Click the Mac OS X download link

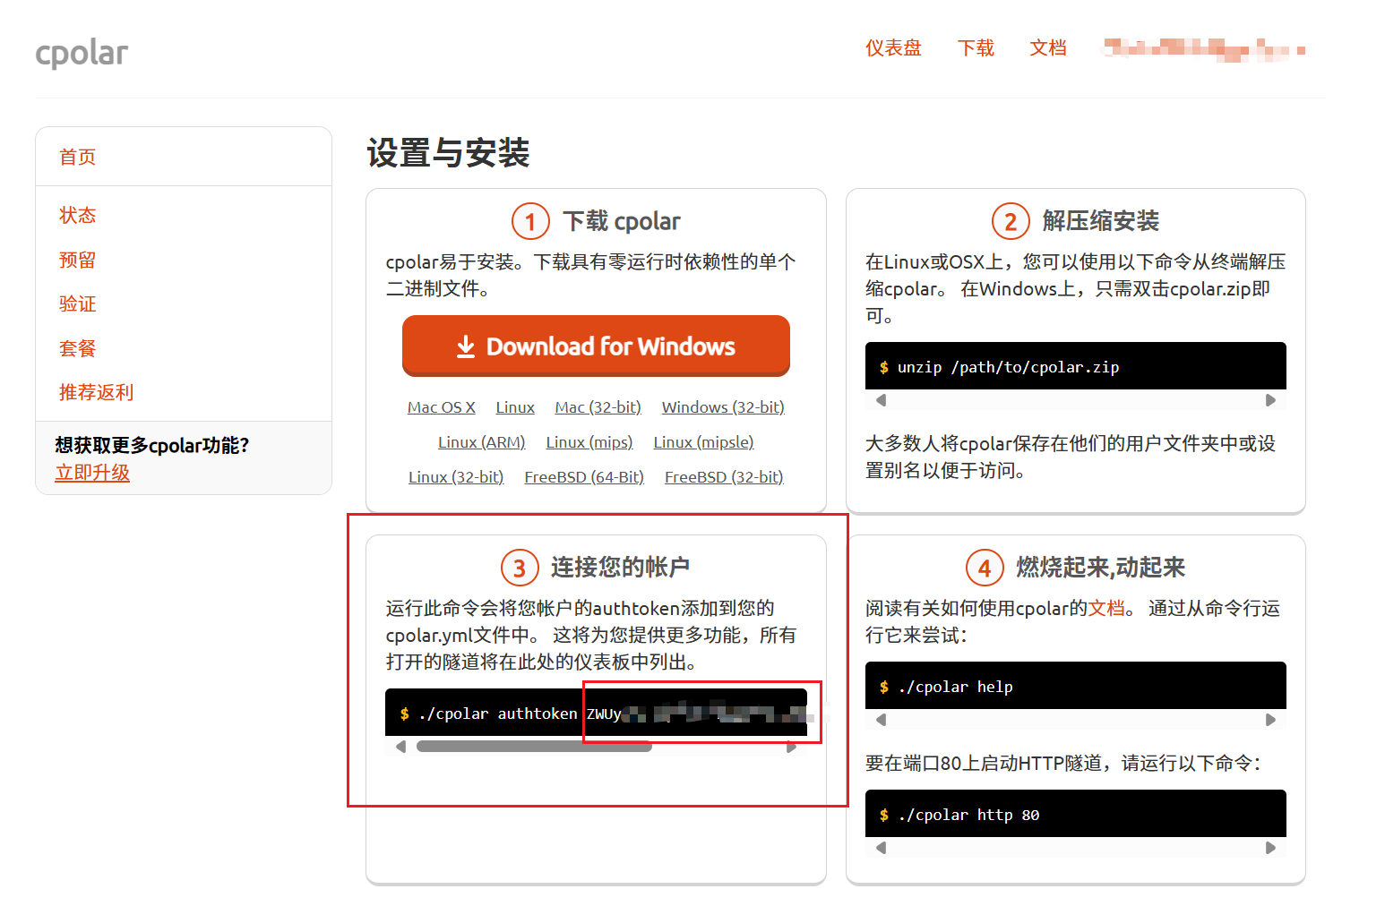(x=442, y=407)
